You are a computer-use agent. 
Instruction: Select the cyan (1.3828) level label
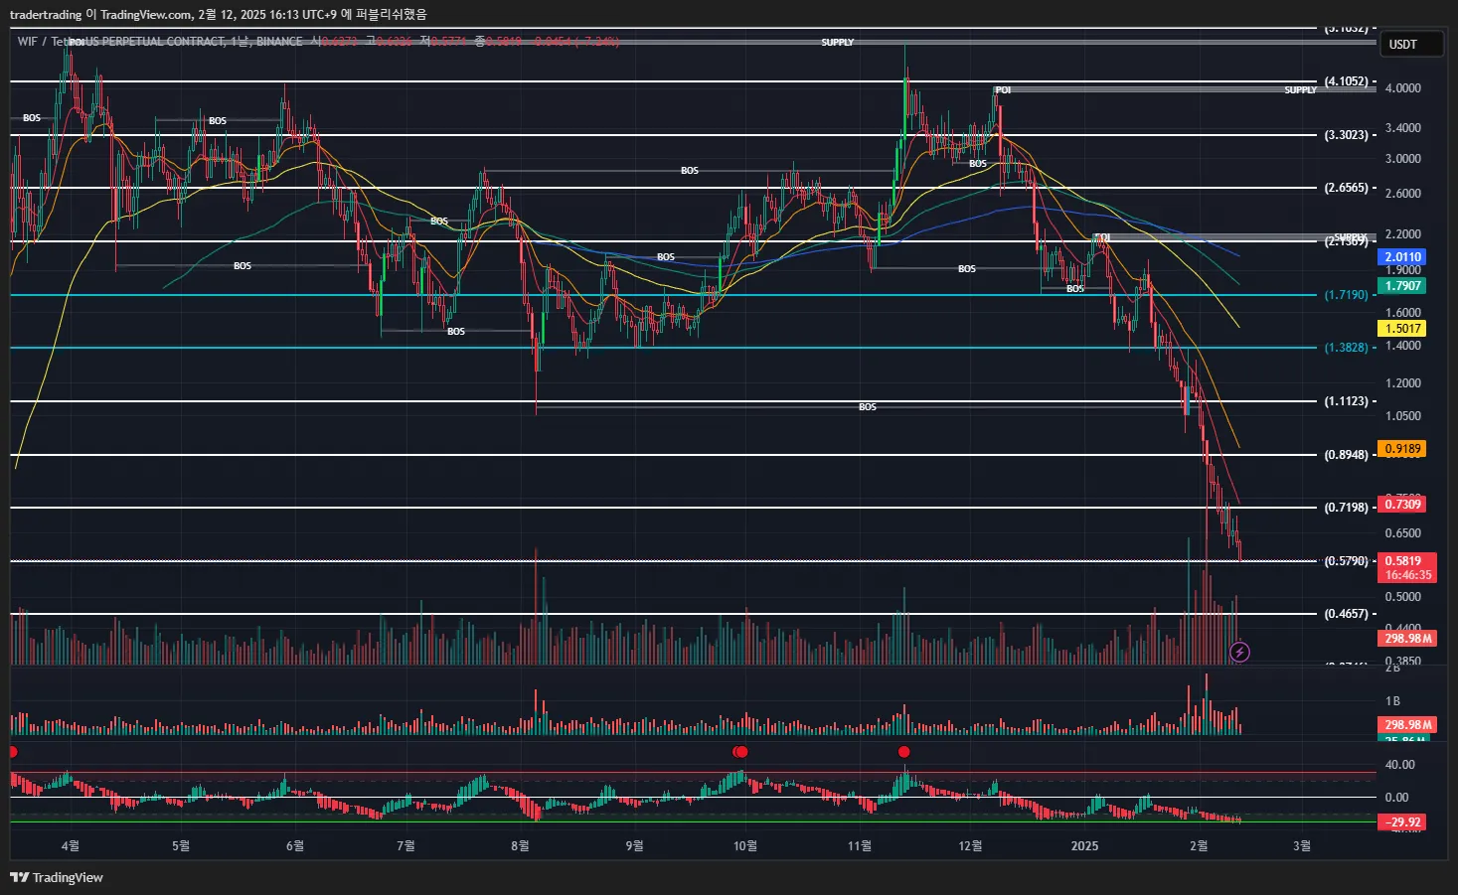click(1346, 348)
